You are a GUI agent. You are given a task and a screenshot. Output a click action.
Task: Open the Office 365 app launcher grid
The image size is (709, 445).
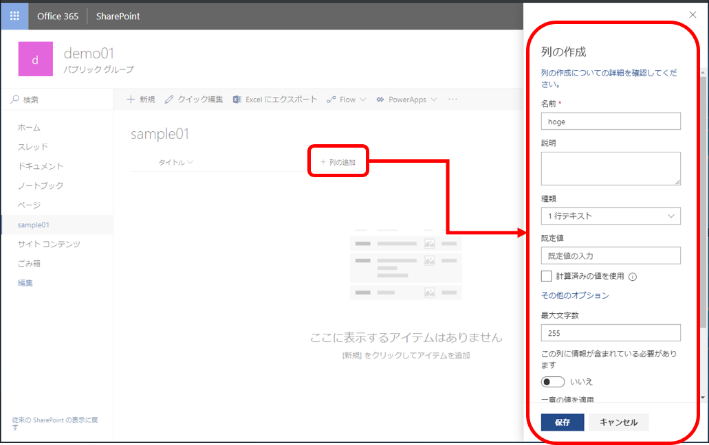14,15
